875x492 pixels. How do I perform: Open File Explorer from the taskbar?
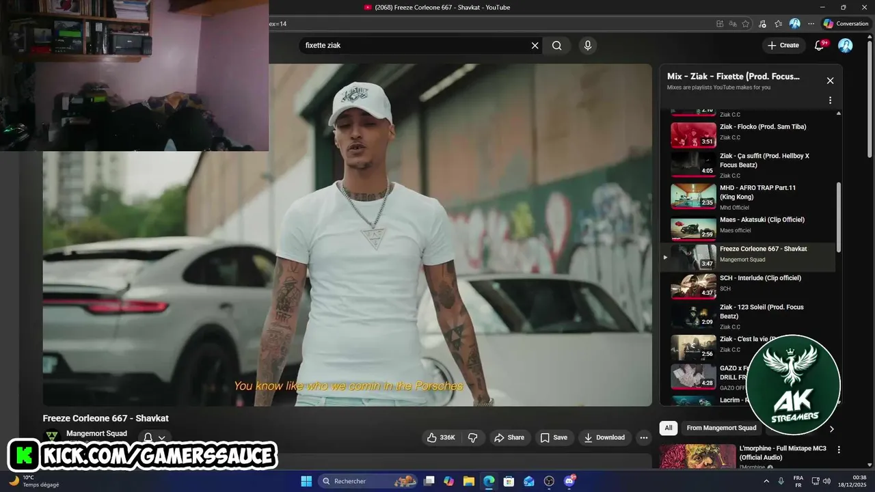coord(468,481)
